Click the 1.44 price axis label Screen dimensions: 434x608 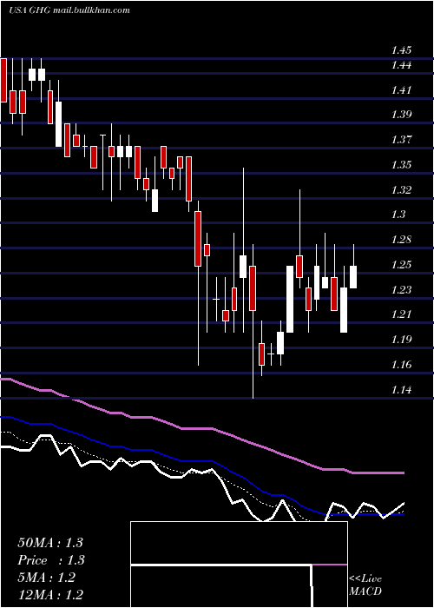point(401,65)
